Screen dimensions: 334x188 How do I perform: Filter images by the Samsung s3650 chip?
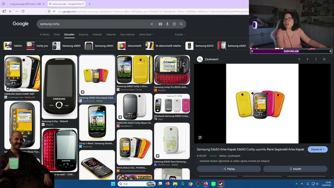[100, 46]
